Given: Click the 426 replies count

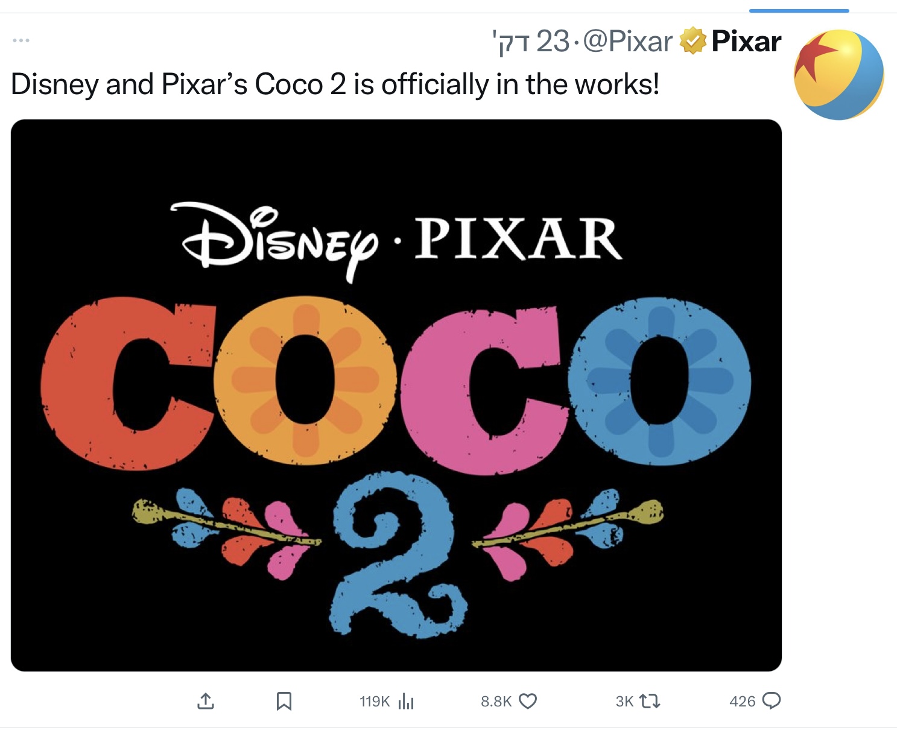Looking at the screenshot, I should click(742, 701).
